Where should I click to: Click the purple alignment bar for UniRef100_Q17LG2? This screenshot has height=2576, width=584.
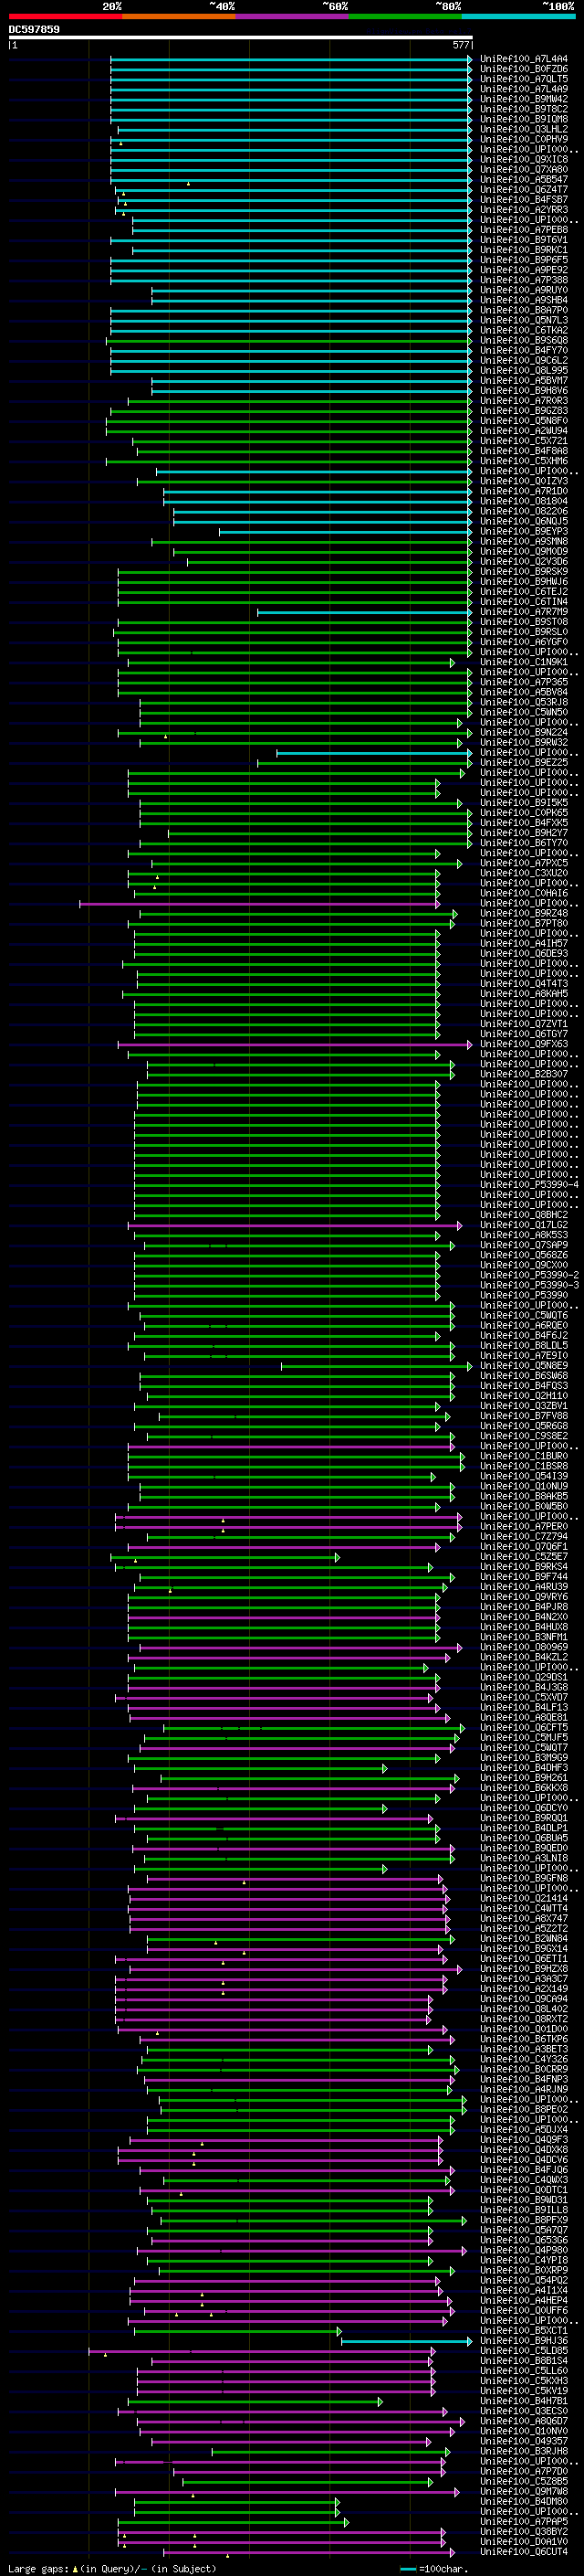295,1225
